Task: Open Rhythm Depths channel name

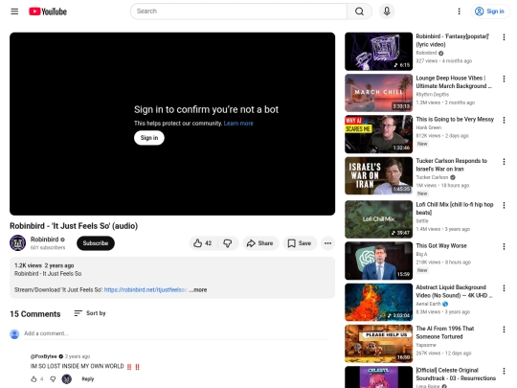Action: coord(432,94)
